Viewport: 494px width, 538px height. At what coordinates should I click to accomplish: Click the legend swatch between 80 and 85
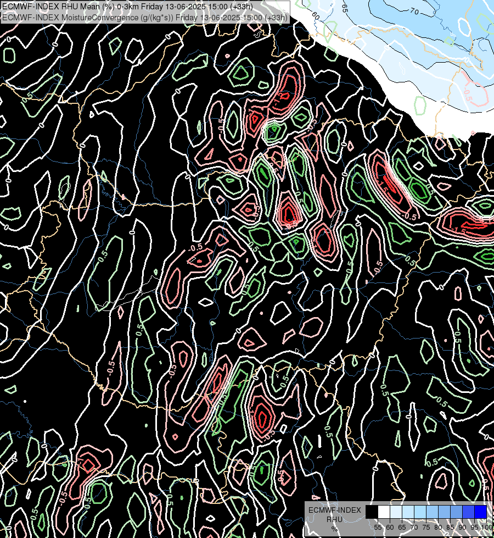[x=444, y=512]
